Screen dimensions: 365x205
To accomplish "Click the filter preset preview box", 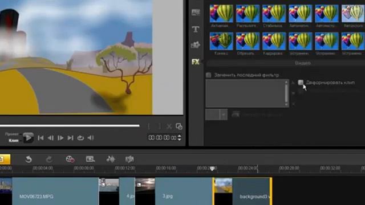I will [x=213, y=114].
